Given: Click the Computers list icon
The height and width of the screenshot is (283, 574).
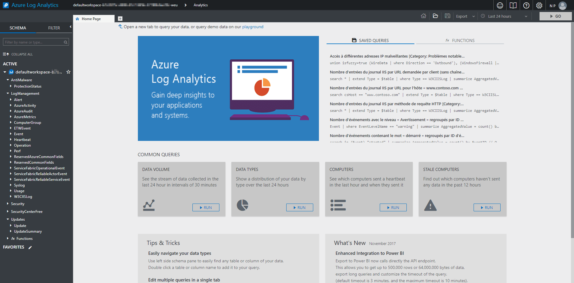Looking at the screenshot, I should point(338,205).
